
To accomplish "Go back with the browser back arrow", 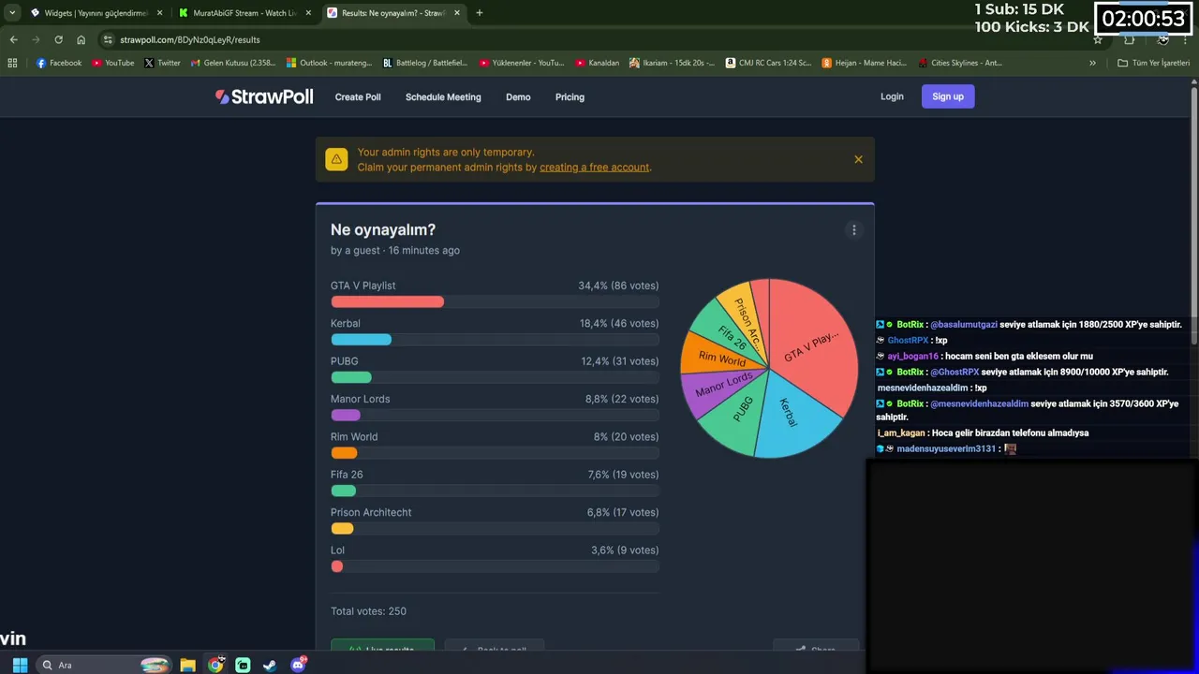I will [x=13, y=39].
